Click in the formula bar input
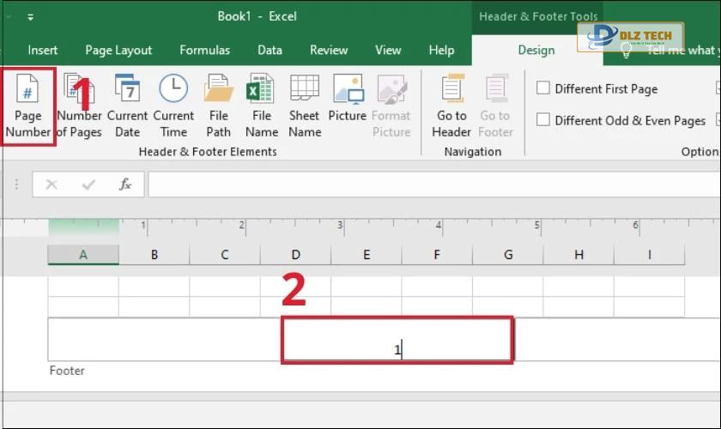This screenshot has height=429, width=721. pyautogui.click(x=434, y=184)
